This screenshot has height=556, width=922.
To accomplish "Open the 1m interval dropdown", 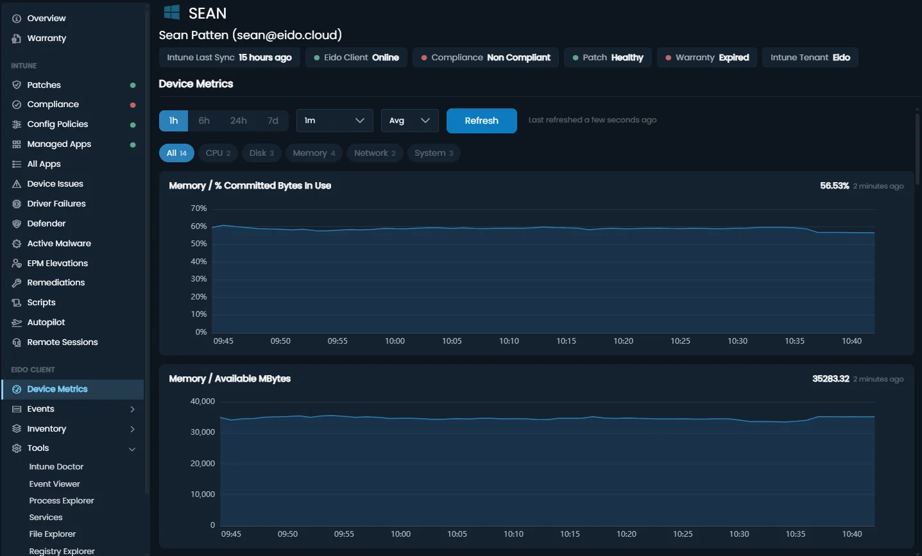I will pos(335,121).
